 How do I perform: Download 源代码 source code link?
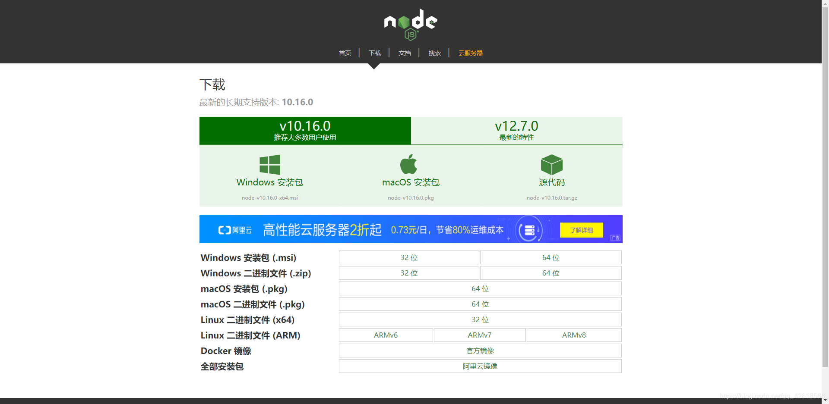[552, 182]
